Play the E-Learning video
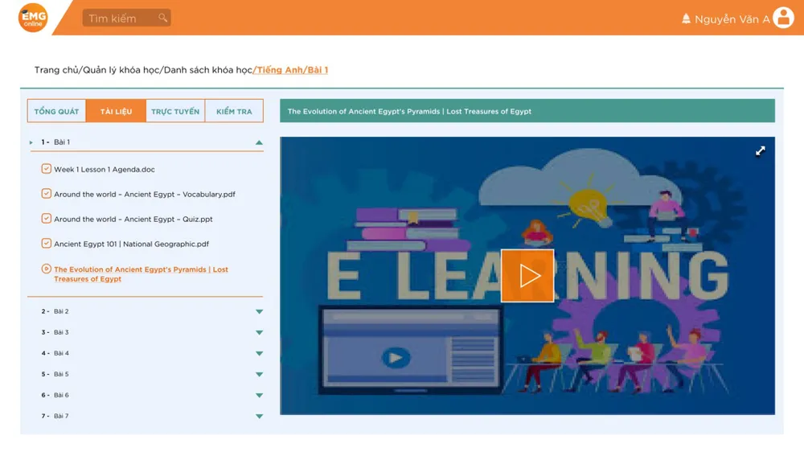 [527, 276]
